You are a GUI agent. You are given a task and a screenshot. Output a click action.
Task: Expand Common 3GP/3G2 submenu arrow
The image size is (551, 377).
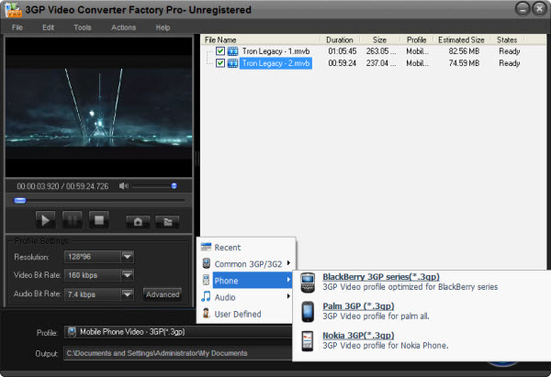tap(288, 263)
